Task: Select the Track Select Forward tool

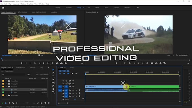Action: click(x=53, y=73)
